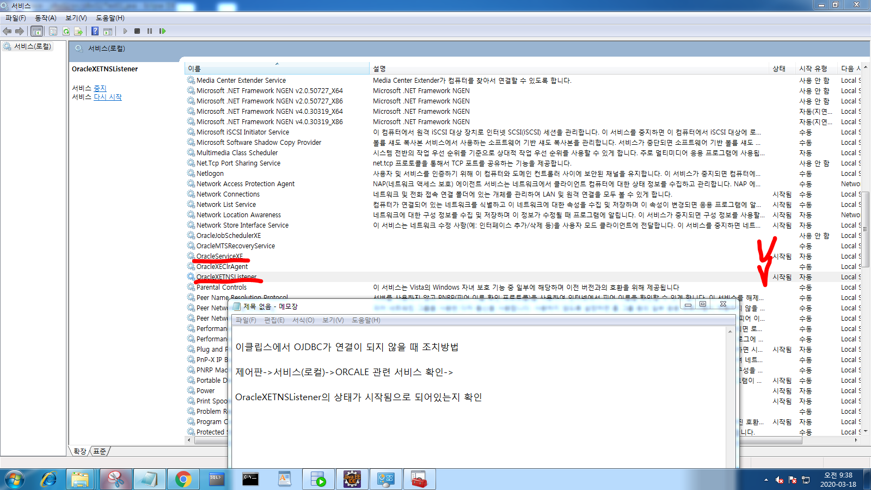Screen dimensions: 871x490
Task: Click the Restart Service icon
Action: point(162,31)
